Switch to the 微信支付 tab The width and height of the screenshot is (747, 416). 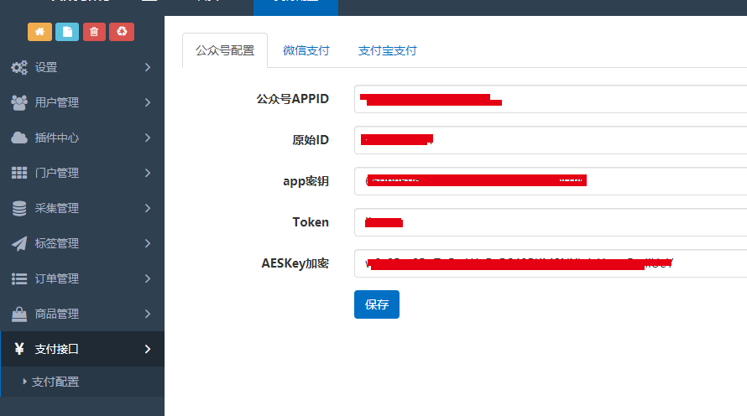tap(306, 50)
